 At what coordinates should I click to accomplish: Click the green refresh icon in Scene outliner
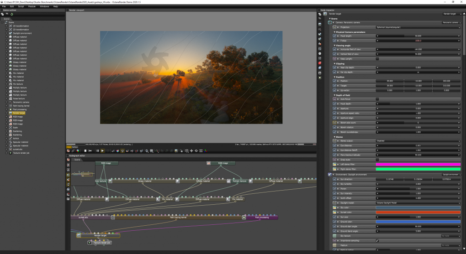11,14
